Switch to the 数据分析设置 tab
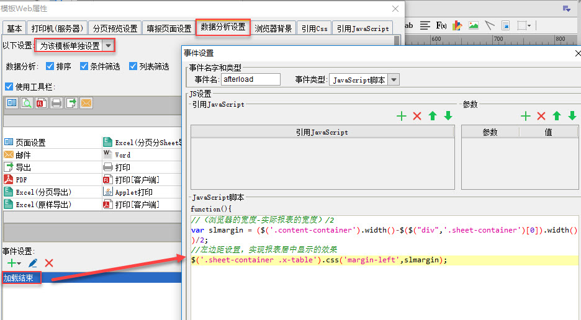 coord(223,27)
